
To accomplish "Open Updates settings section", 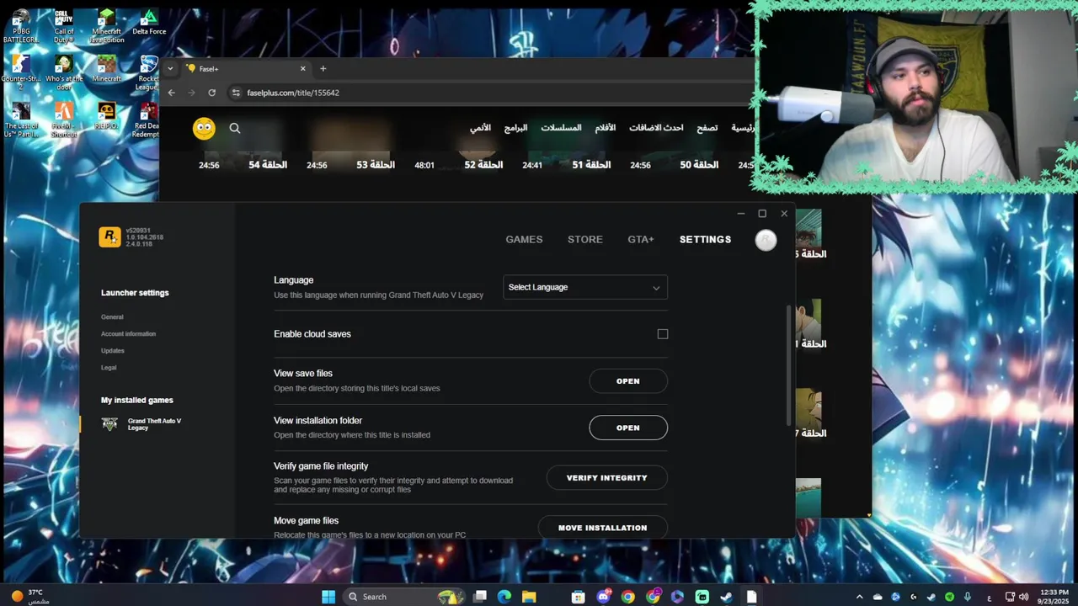I will pyautogui.click(x=113, y=351).
